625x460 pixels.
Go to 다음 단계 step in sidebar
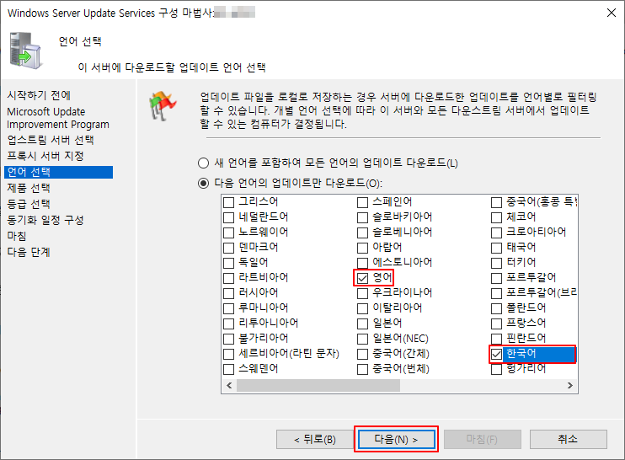tap(29, 252)
